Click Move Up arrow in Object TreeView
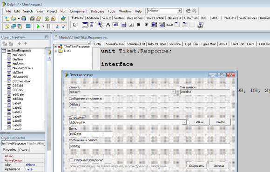This screenshot has width=270, height=172. coord(19,44)
